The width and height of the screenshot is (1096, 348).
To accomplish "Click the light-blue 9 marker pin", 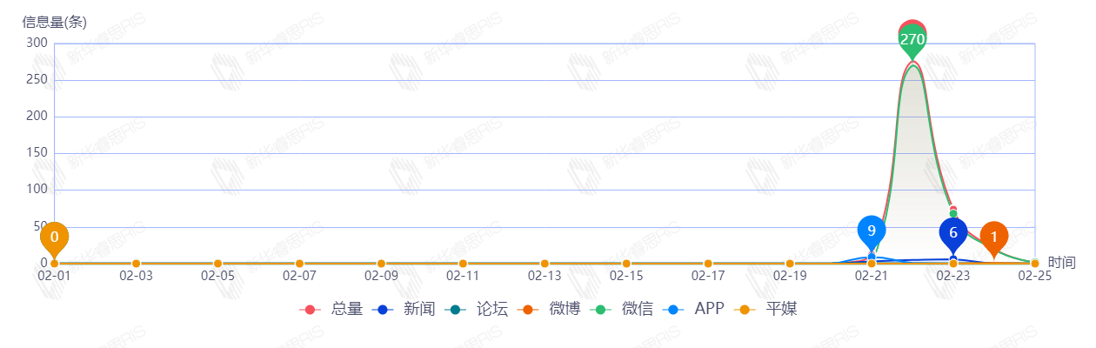I will coord(872,231).
